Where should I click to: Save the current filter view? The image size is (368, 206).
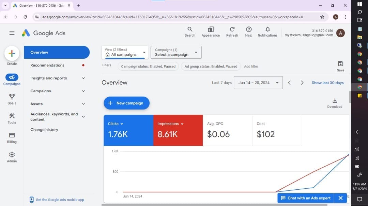pos(340,66)
